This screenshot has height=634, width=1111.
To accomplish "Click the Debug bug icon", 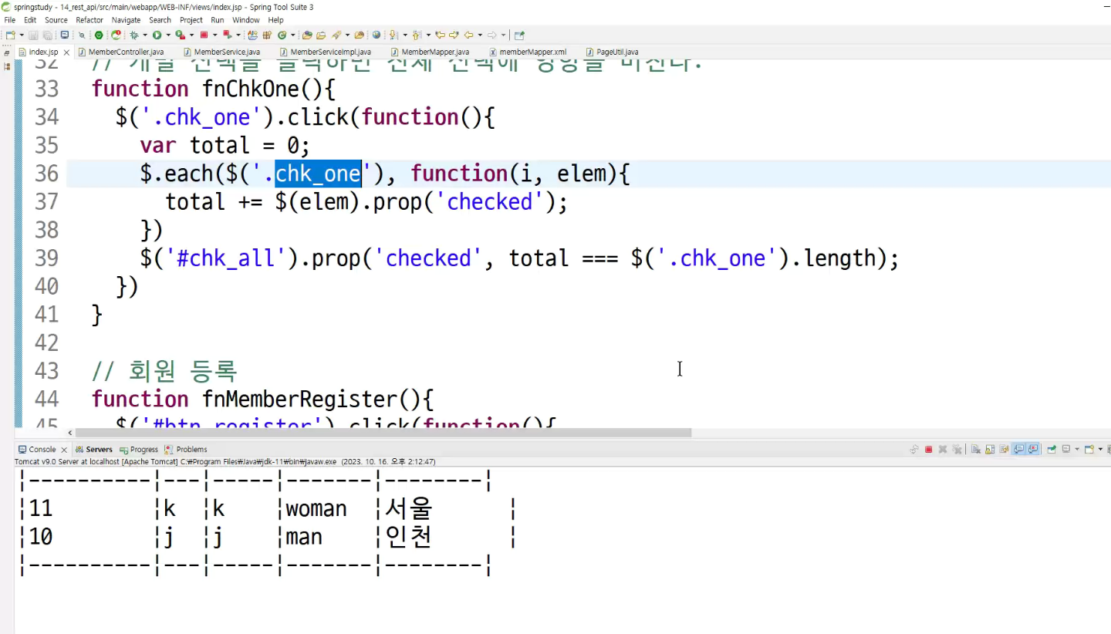I will (134, 35).
